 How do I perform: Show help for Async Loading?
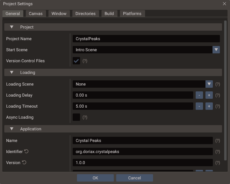click(x=85, y=117)
